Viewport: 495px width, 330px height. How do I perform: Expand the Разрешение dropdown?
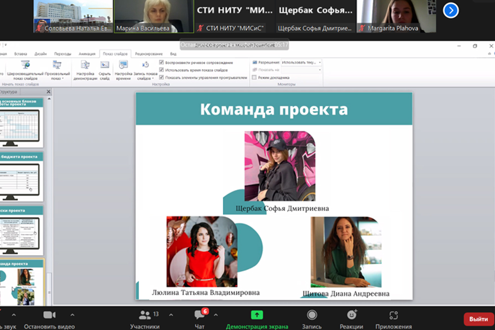pos(320,63)
